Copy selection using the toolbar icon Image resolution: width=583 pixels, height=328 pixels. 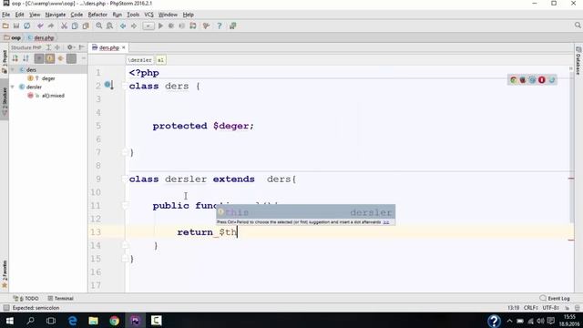click(x=75, y=26)
